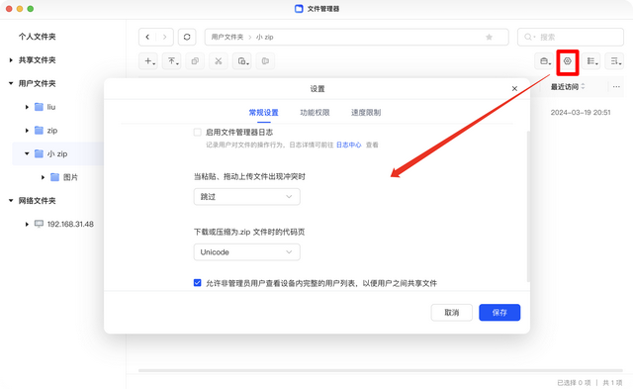Expand the zip folder arrow
The width and height of the screenshot is (633, 389).
[27, 131]
